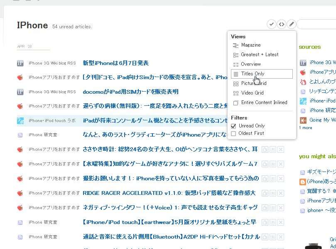Viewport: 336px width, 249px height.
Task: Open article 通話と音楽に使える片側用【Bluetooth】A2DP
Action: [171, 237]
